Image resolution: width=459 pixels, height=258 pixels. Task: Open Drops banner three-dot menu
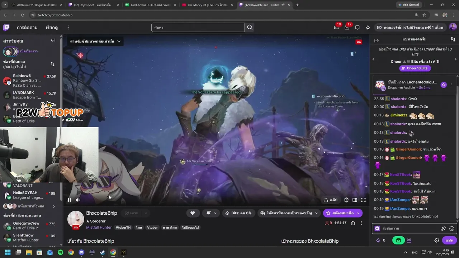pos(451,85)
